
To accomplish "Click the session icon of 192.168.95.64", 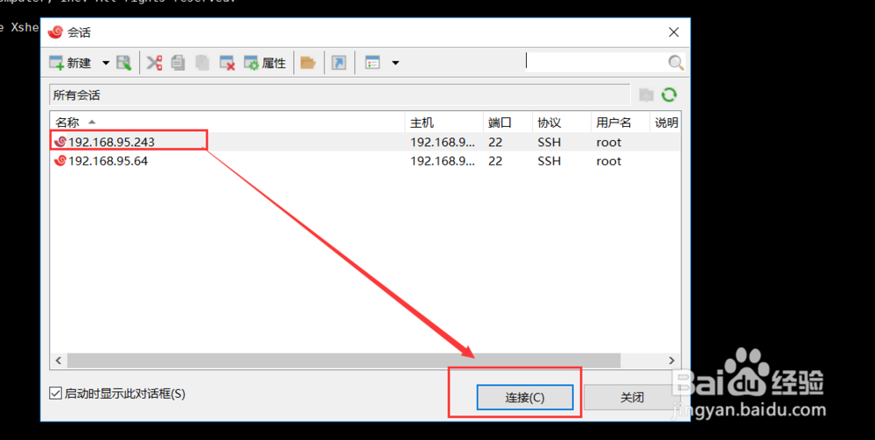I will (x=59, y=161).
